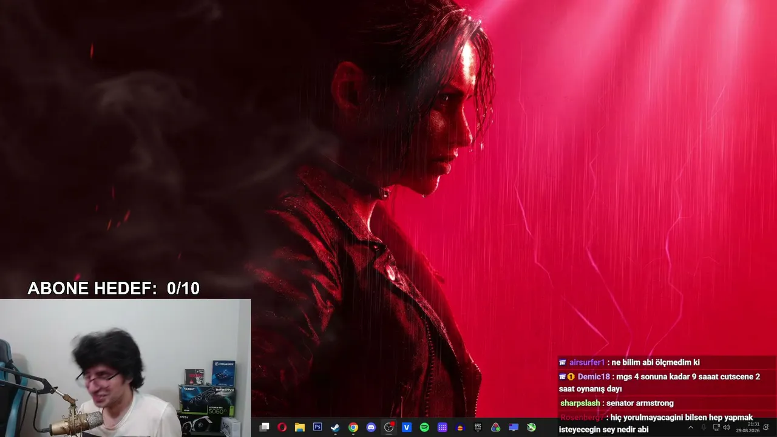Open File Explorer from the taskbar
The image size is (777, 437).
point(299,427)
